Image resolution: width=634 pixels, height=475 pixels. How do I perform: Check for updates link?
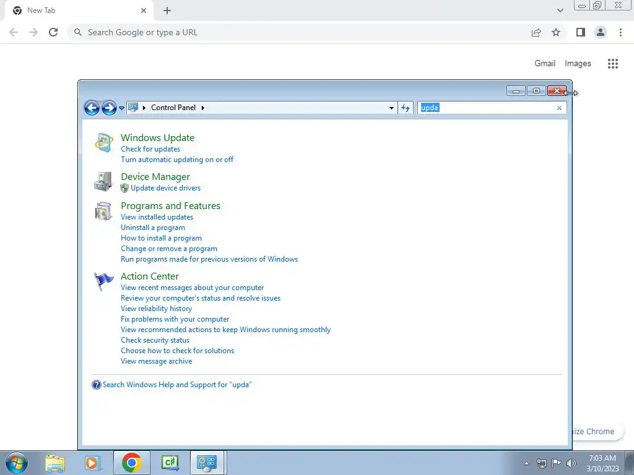point(150,149)
